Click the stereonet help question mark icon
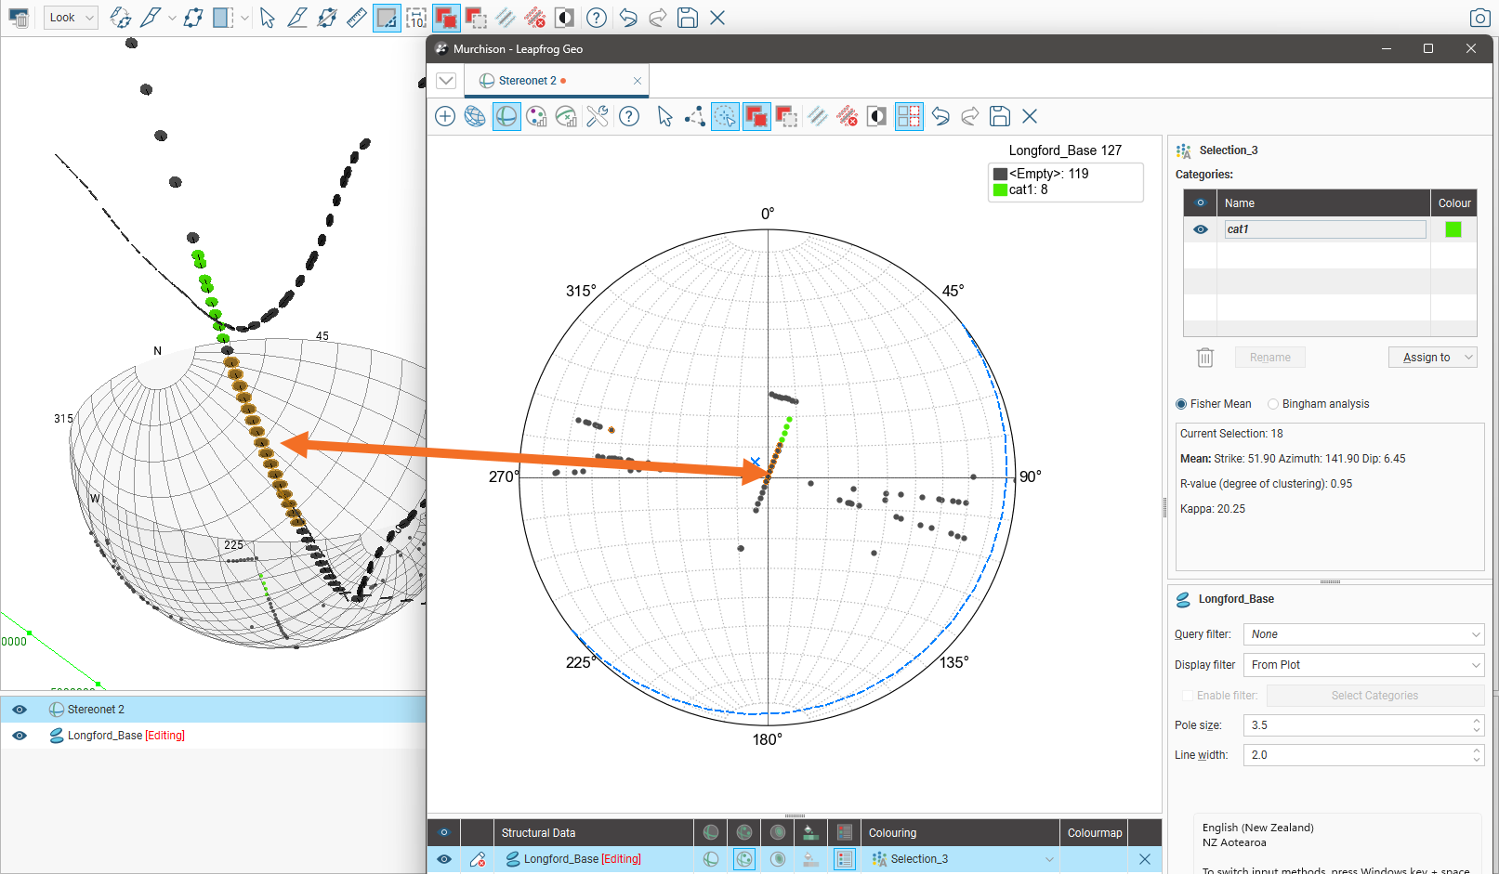This screenshot has width=1499, height=874. pyautogui.click(x=629, y=116)
